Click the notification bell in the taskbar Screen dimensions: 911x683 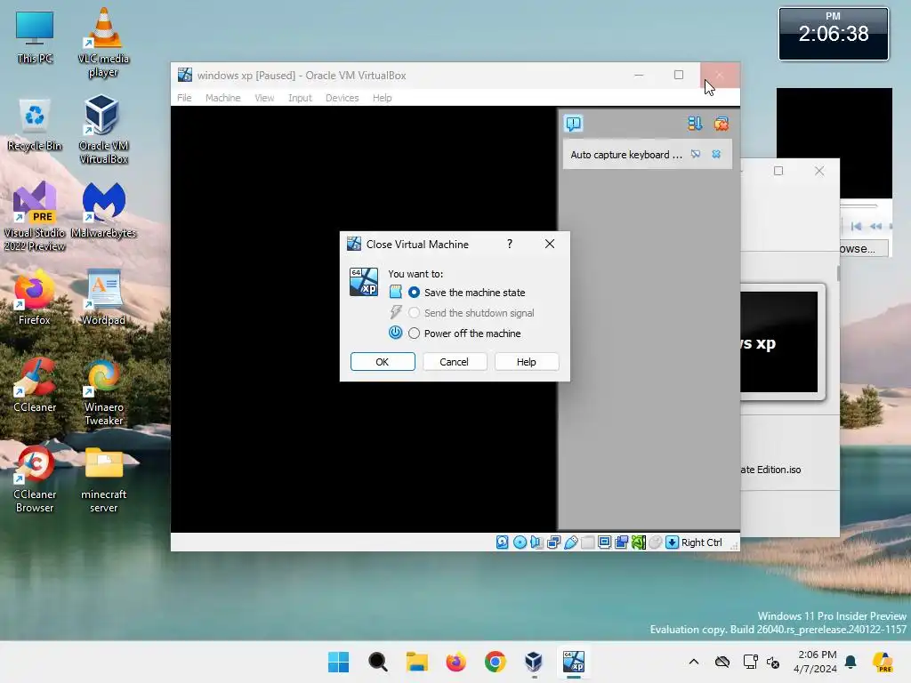click(x=851, y=662)
